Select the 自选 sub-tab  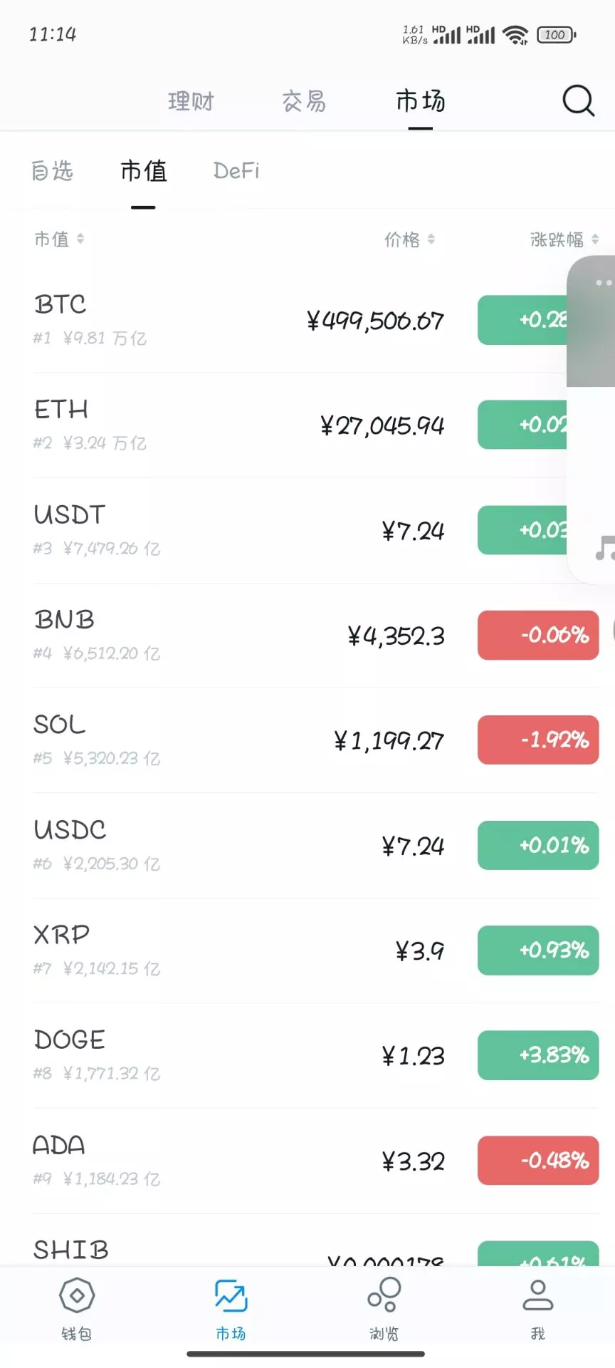(x=53, y=171)
